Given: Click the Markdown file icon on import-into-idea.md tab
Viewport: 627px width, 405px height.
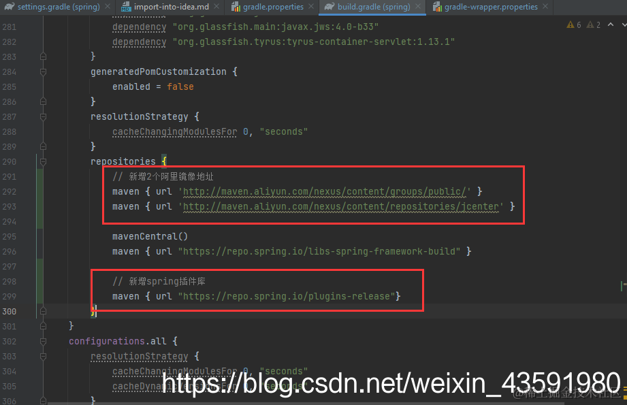Looking at the screenshot, I should [125, 7].
